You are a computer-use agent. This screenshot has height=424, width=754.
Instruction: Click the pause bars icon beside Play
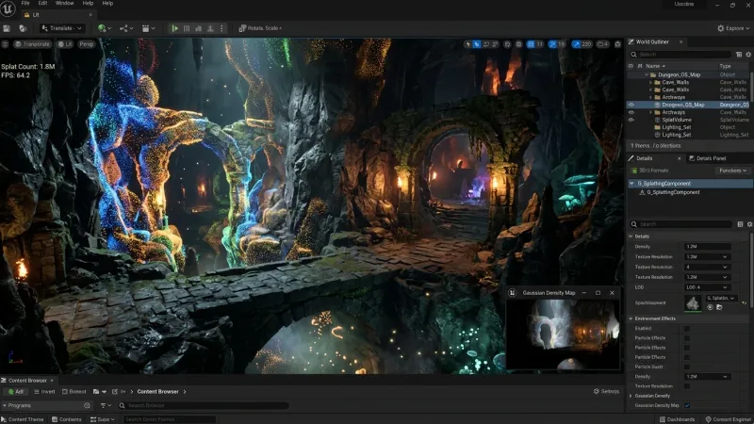[x=187, y=28]
